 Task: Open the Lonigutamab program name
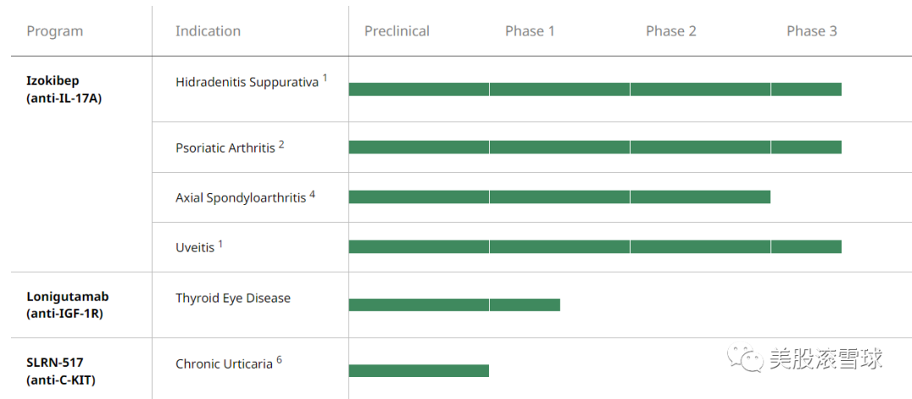68,297
